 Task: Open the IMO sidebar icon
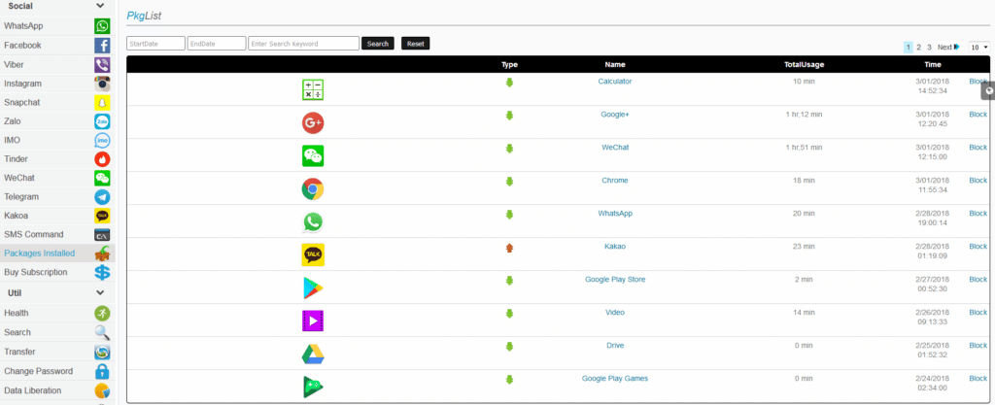pos(102,140)
